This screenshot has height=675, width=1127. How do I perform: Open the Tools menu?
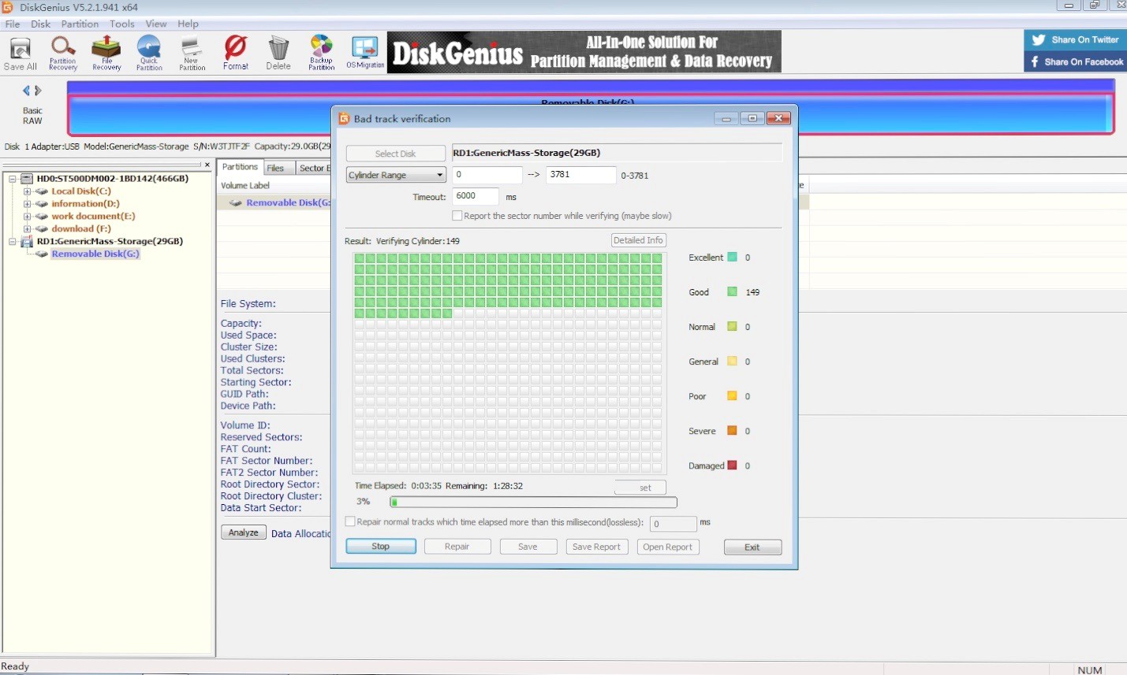122,24
